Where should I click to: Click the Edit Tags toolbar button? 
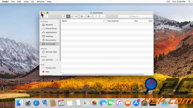103,16
